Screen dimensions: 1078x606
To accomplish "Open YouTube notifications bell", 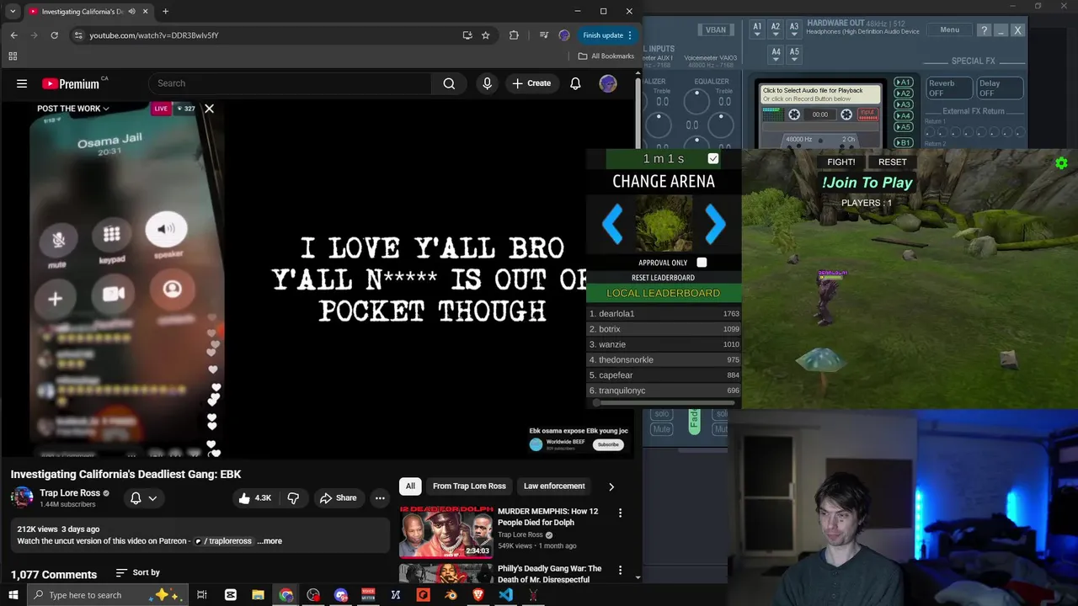I will coord(575,83).
